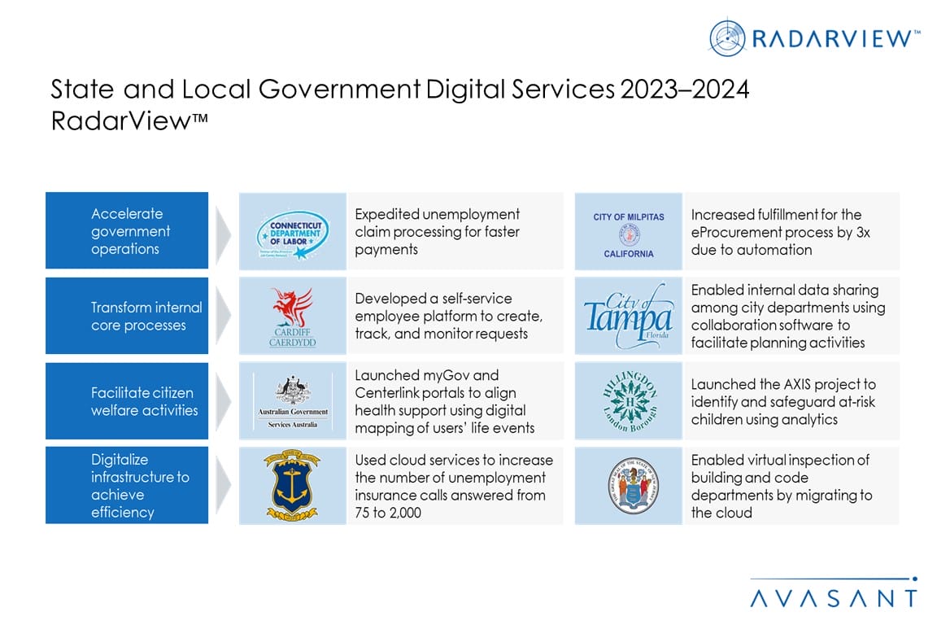Select the circular New Jersey state seal
The height and width of the screenshot is (625, 937).
point(628,486)
